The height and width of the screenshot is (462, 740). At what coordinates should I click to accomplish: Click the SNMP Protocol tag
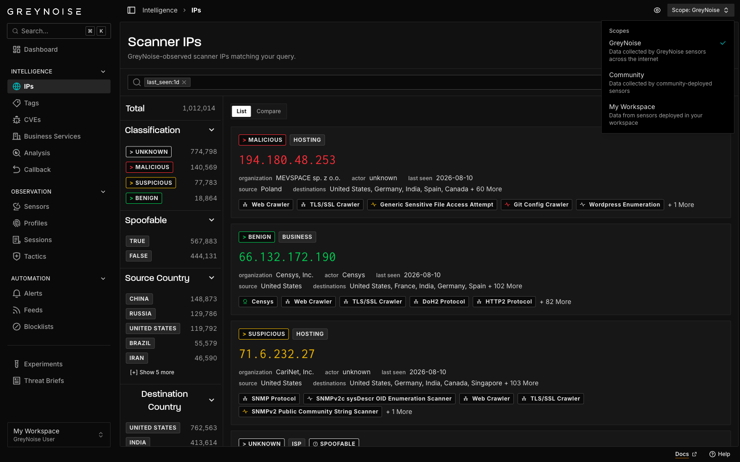(x=269, y=399)
